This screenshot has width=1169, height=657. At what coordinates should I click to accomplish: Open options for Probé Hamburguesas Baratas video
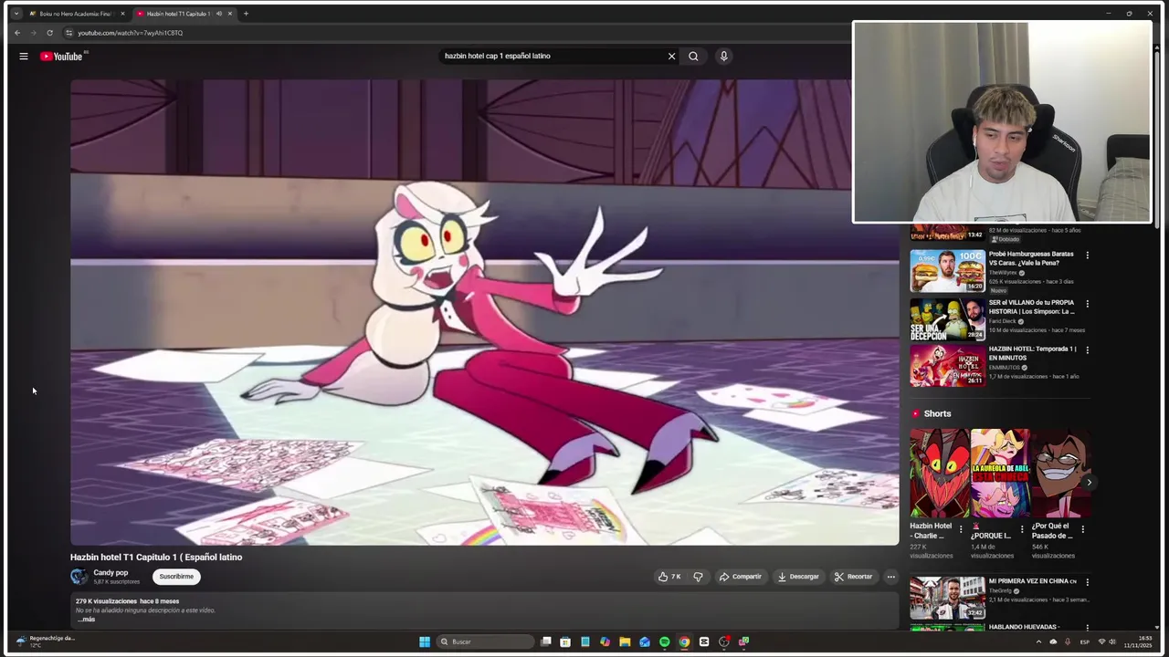coord(1087,255)
